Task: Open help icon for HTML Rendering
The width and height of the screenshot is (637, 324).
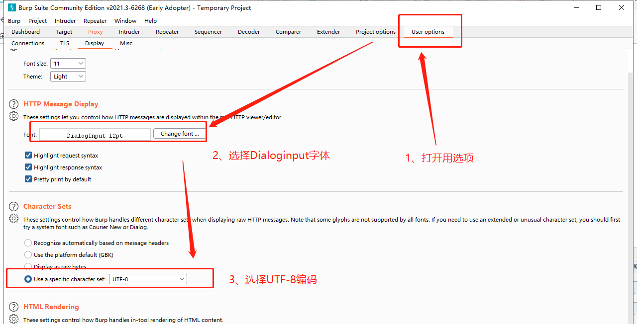Action: coord(14,307)
